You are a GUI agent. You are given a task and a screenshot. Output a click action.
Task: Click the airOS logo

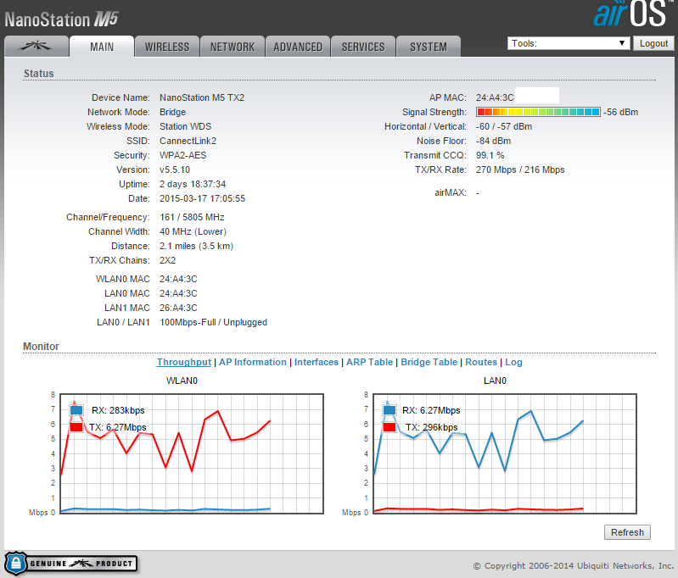[x=632, y=14]
